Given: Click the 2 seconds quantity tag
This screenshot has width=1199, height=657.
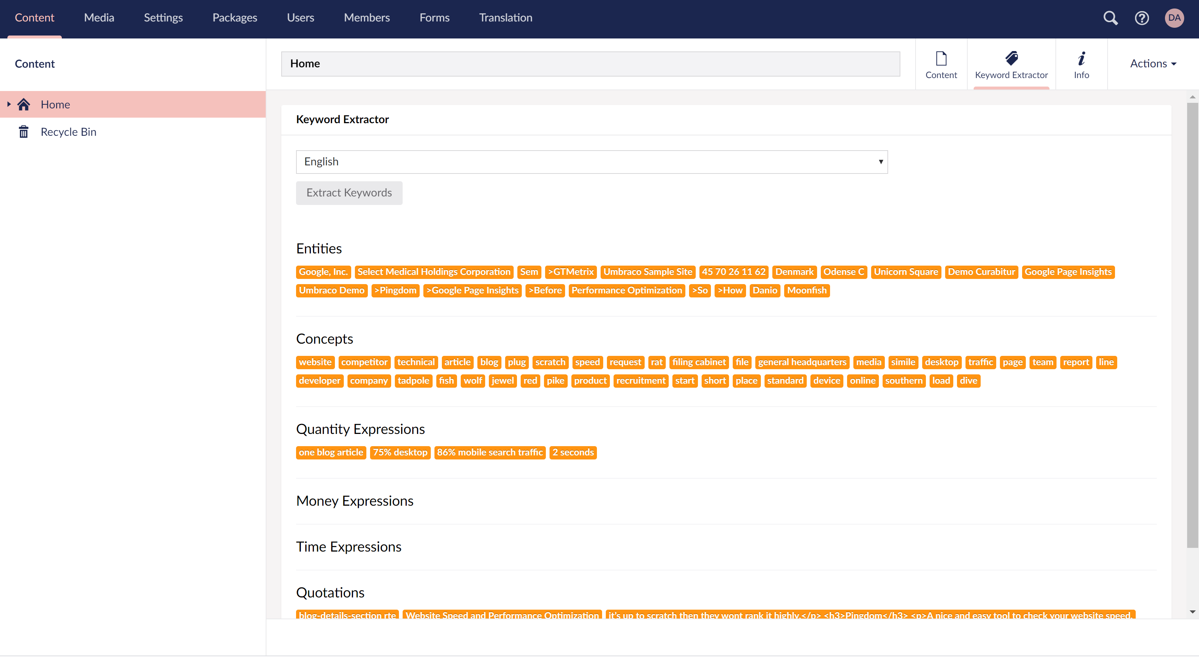Looking at the screenshot, I should tap(572, 452).
